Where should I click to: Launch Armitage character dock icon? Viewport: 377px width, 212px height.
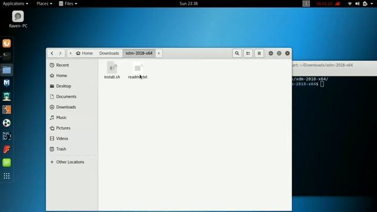coord(6,97)
